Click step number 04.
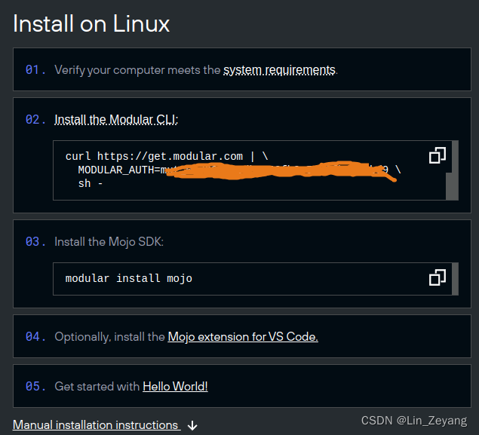Viewport: 479px width, 435px height. click(x=35, y=337)
